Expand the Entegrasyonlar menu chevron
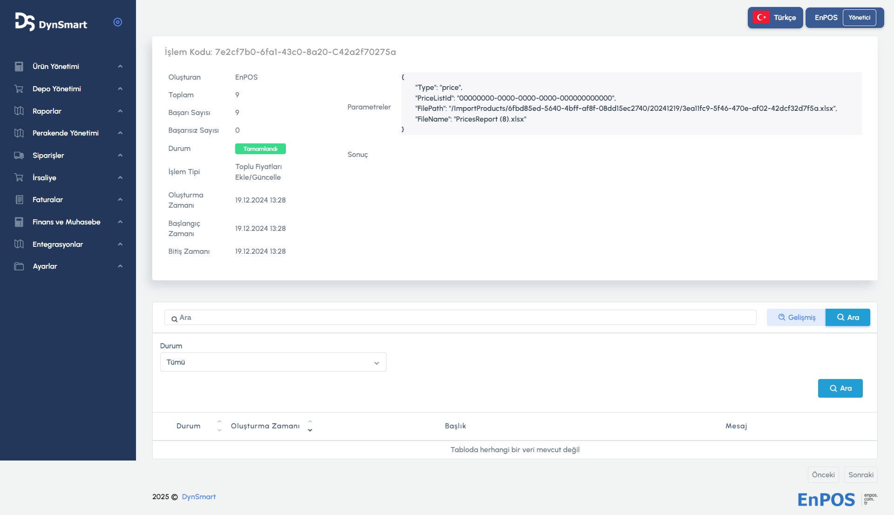Image resolution: width=894 pixels, height=515 pixels. (120, 244)
